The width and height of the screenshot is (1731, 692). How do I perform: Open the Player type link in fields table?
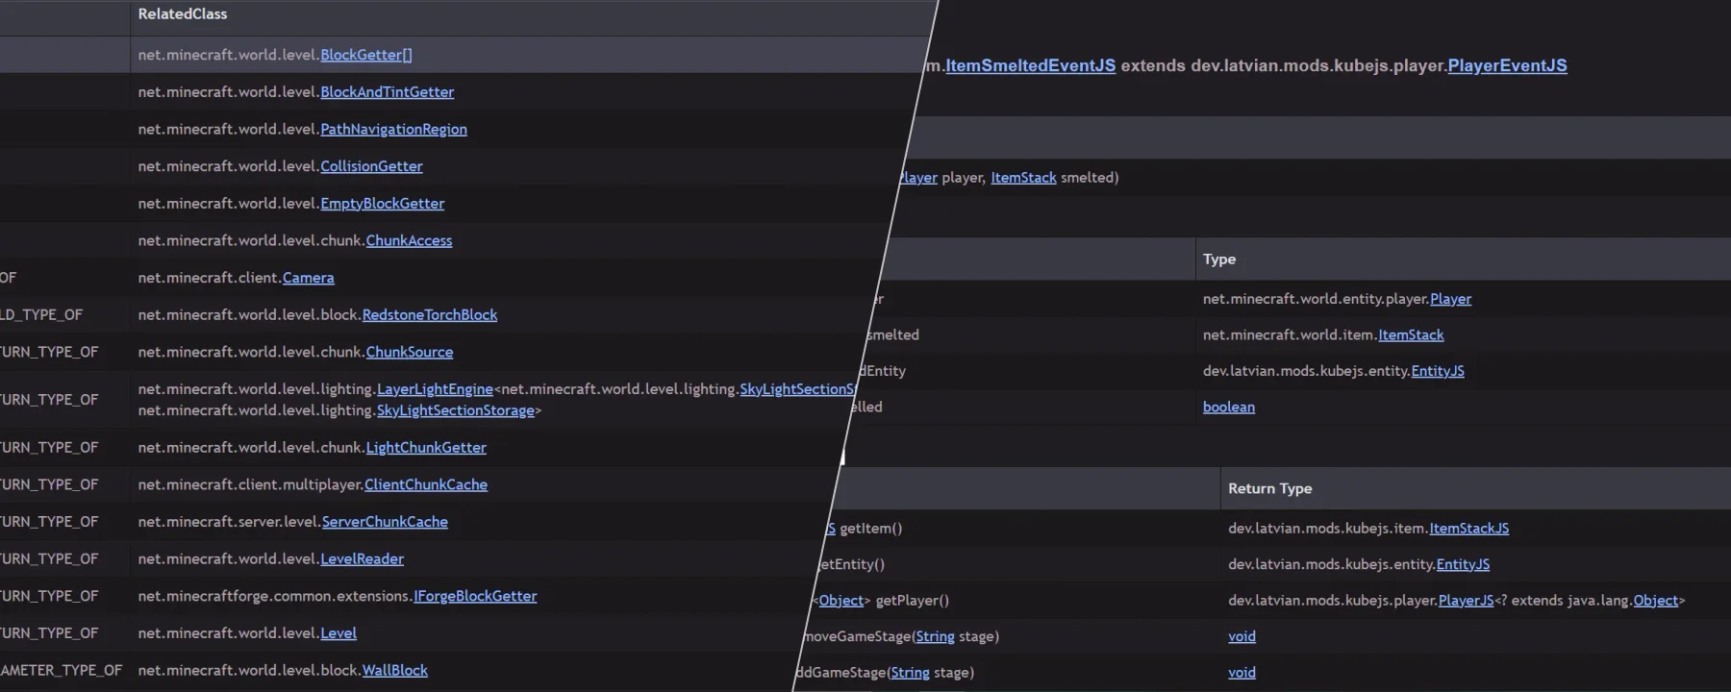(x=1450, y=299)
